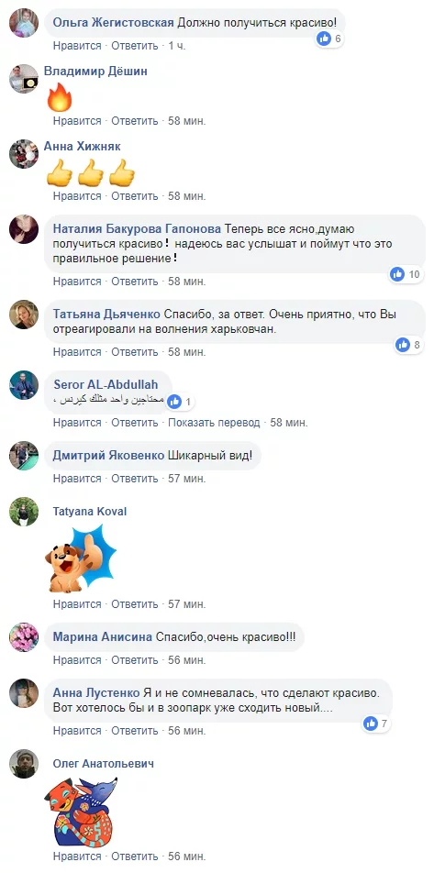Click Ответить under Анна Хижняк's comment
Screen dimensions: 445x873
[x=135, y=196]
